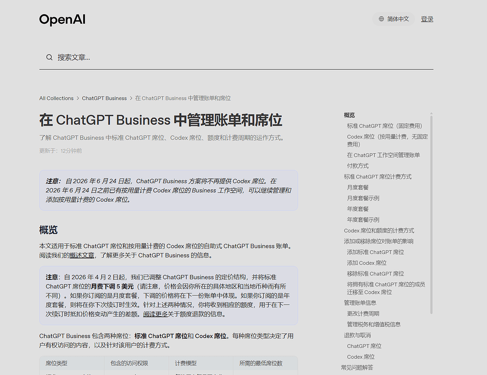Click the article title heading
Viewport: 487px width, 375px height.
click(x=161, y=120)
